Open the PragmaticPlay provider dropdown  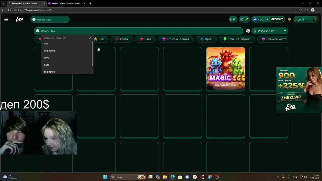(x=270, y=31)
